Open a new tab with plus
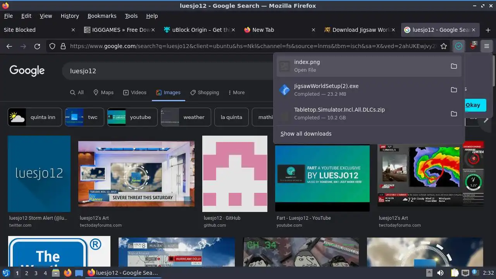Viewport: 496px width, 279px height. [488, 30]
